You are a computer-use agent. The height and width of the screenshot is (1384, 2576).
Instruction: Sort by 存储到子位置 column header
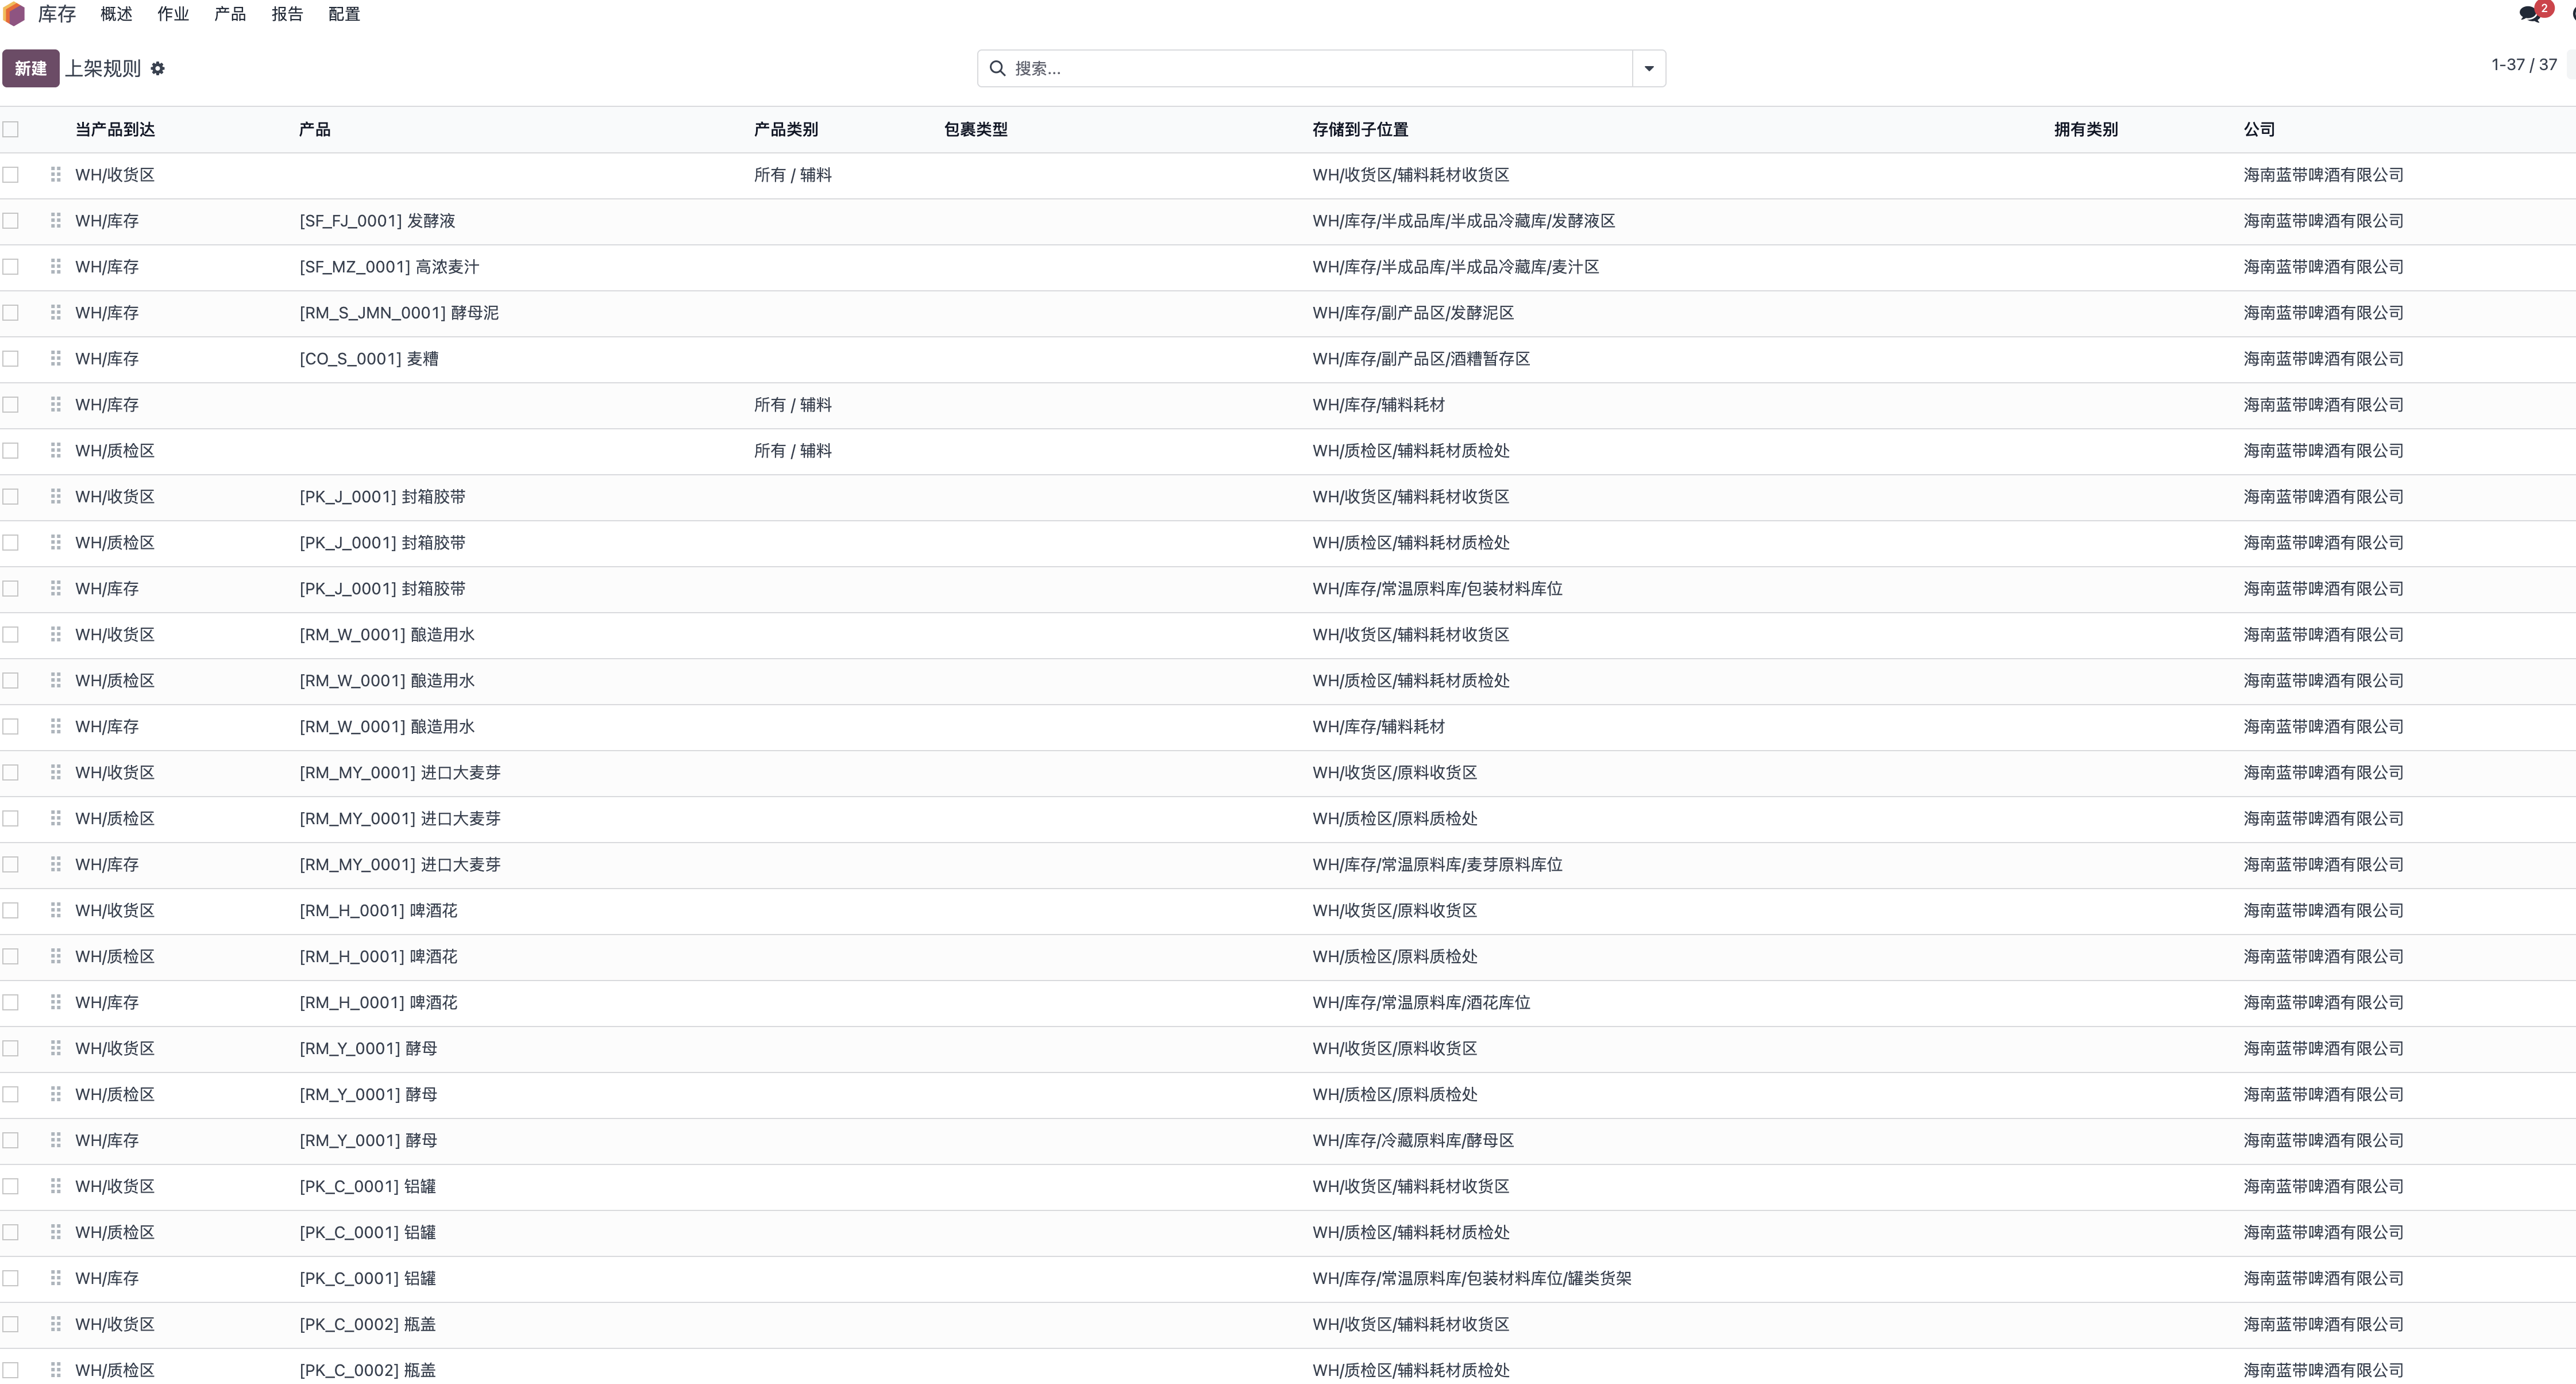tap(1360, 129)
